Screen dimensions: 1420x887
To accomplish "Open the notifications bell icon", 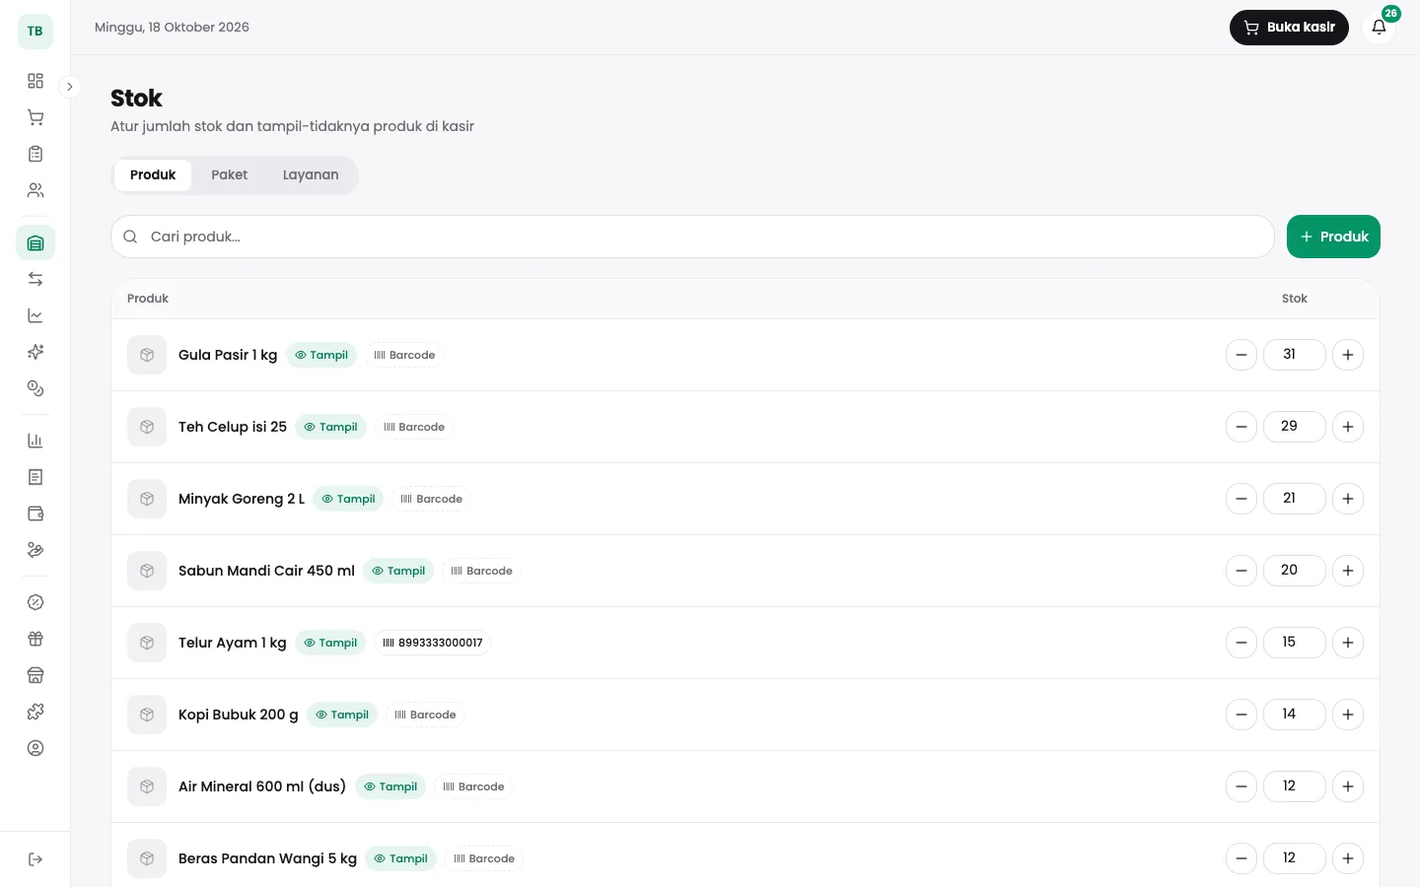I will (1379, 28).
